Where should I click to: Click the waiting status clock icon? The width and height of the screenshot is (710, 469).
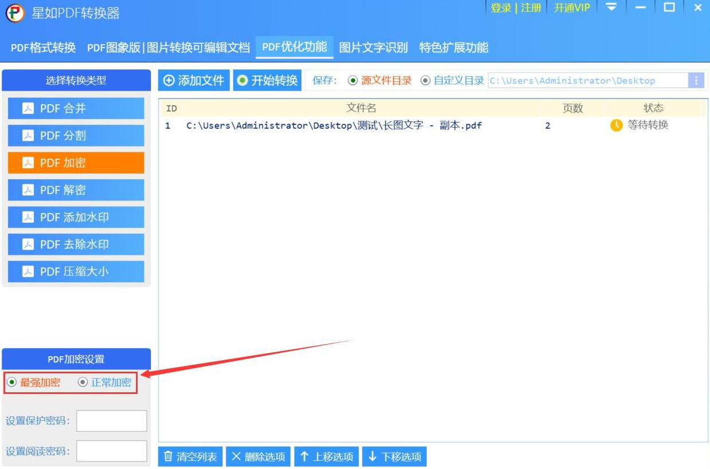pyautogui.click(x=617, y=125)
